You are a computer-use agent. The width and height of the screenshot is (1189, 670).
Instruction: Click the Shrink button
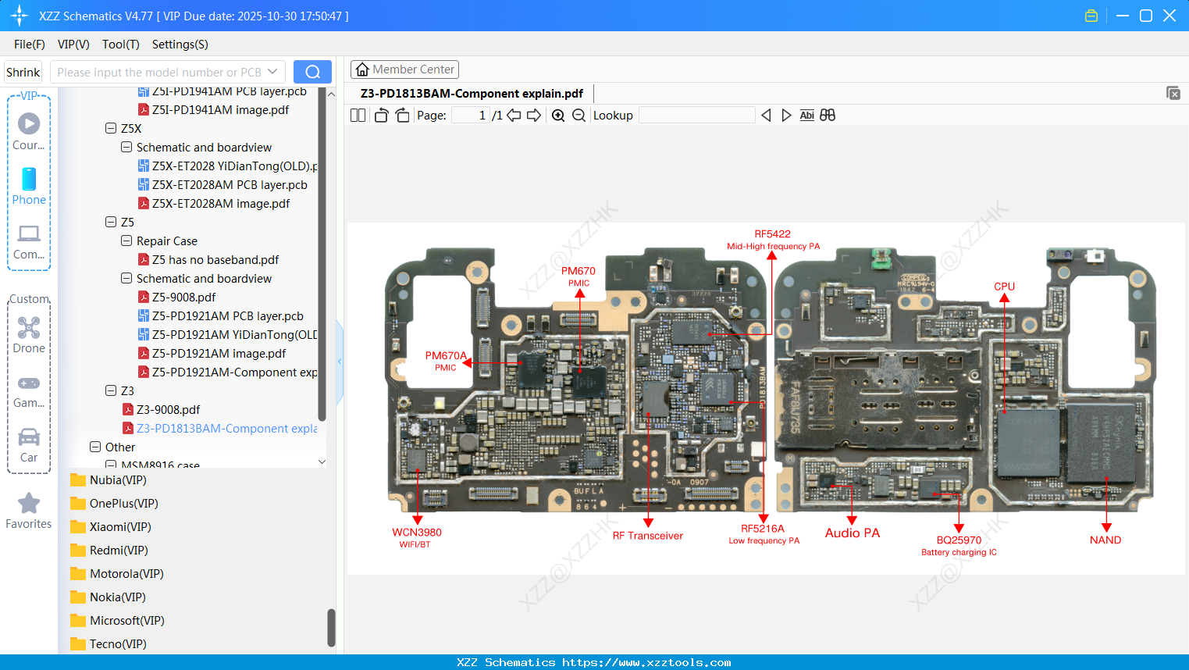[x=23, y=72]
